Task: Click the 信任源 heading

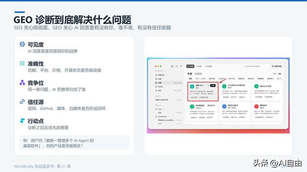Action: (x=35, y=102)
